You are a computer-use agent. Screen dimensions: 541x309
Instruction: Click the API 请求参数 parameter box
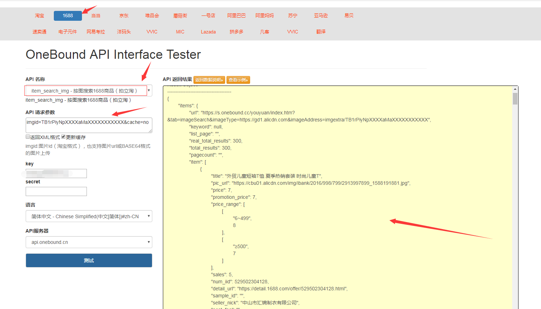point(88,125)
